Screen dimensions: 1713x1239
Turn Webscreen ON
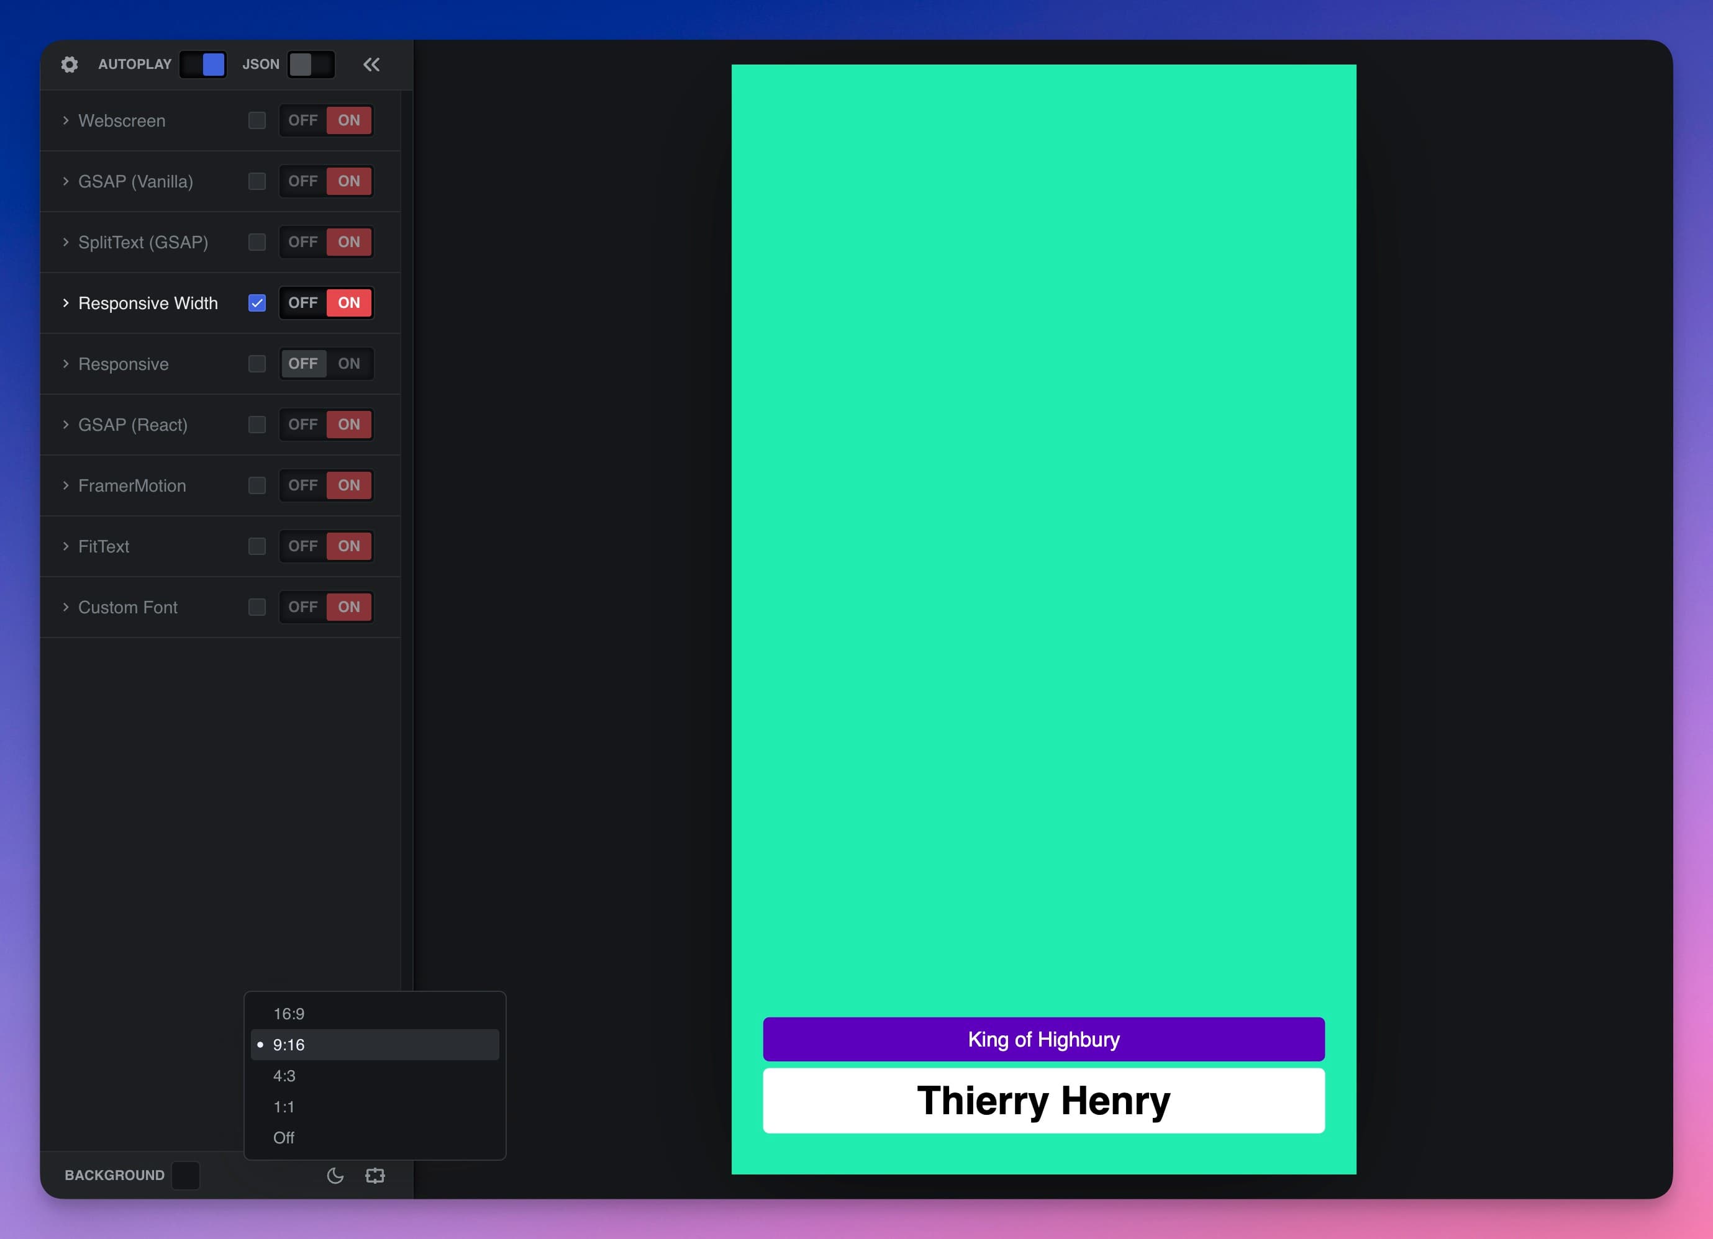349,120
